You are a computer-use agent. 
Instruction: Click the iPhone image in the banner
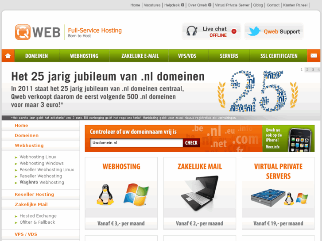click(300, 140)
